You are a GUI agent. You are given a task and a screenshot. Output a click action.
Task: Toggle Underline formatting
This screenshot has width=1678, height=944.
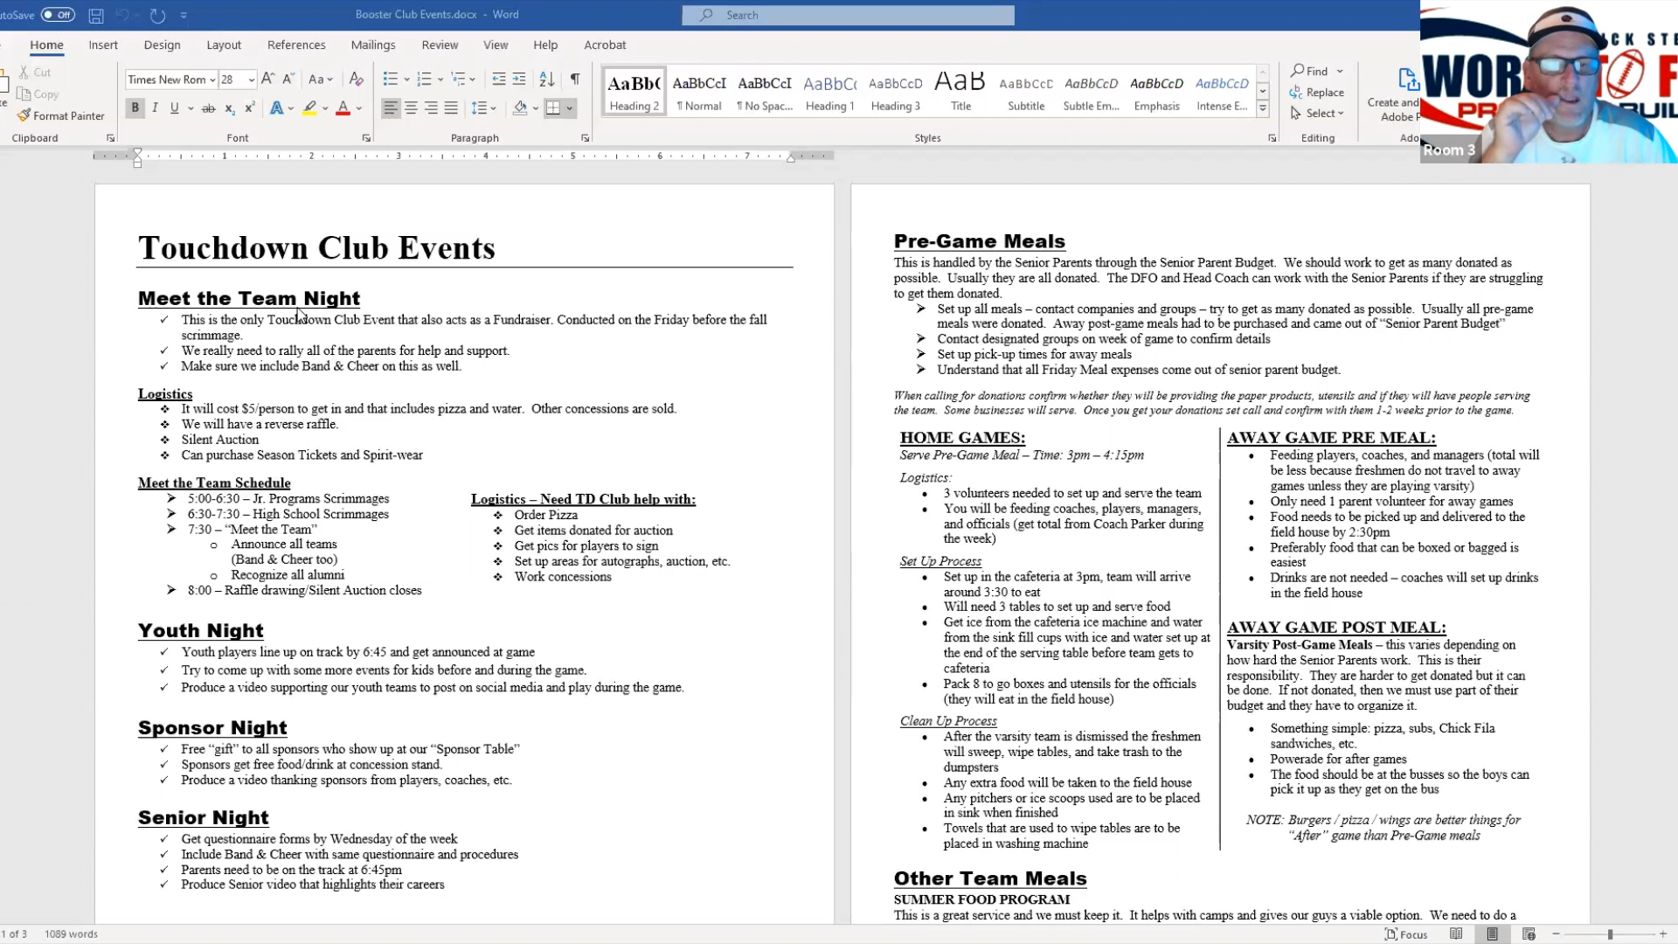(x=174, y=108)
